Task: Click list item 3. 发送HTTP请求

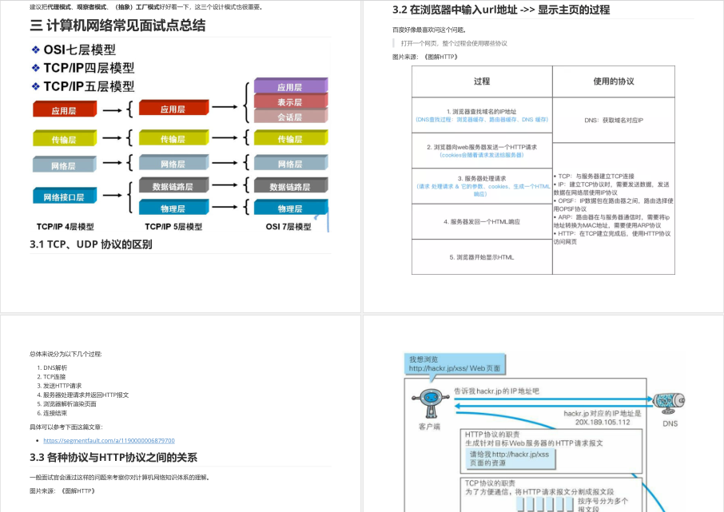Action: pos(60,386)
